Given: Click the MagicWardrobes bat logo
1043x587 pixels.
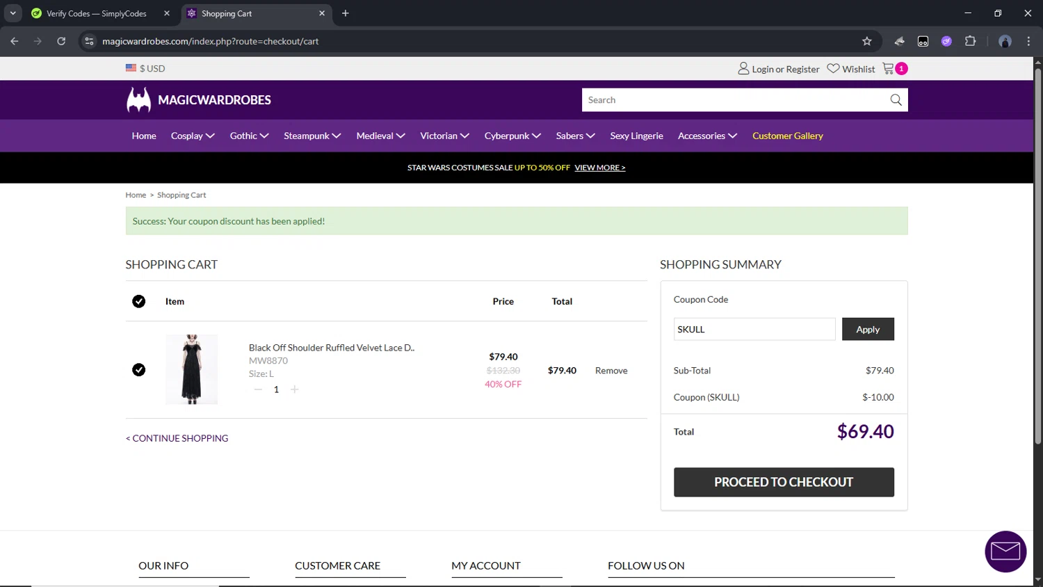Looking at the screenshot, I should (138, 100).
